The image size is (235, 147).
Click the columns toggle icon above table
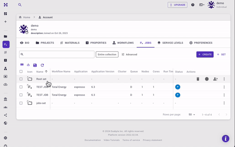[22, 65]
